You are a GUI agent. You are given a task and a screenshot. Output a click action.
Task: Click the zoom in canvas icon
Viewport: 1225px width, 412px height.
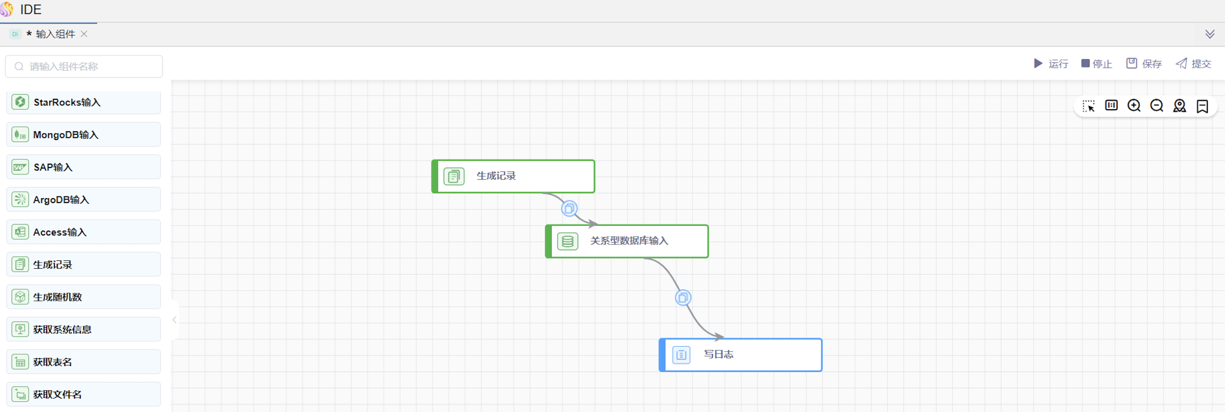[1134, 105]
